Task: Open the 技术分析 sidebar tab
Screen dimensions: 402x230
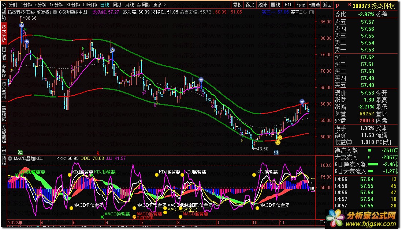Action: 4,33
